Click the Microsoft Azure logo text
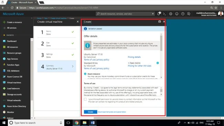The image size is (224, 126). coord(13,14)
